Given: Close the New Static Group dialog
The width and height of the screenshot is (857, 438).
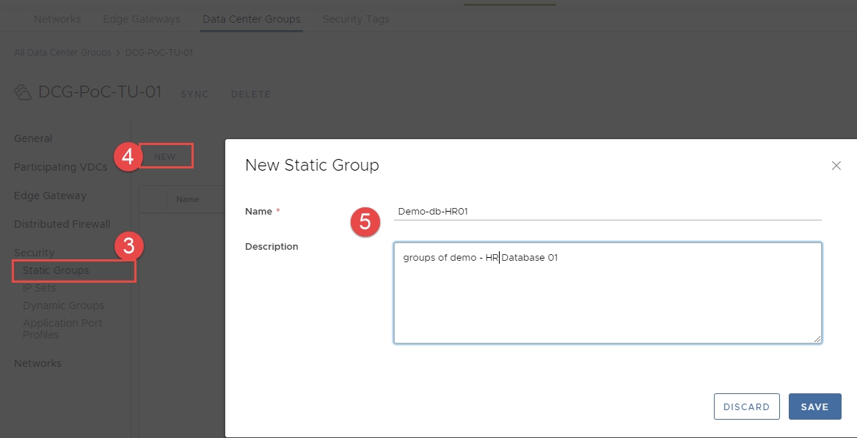Looking at the screenshot, I should point(836,166).
